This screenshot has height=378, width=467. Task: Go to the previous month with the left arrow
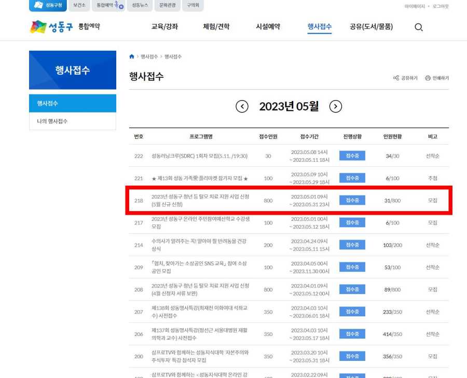pos(242,106)
